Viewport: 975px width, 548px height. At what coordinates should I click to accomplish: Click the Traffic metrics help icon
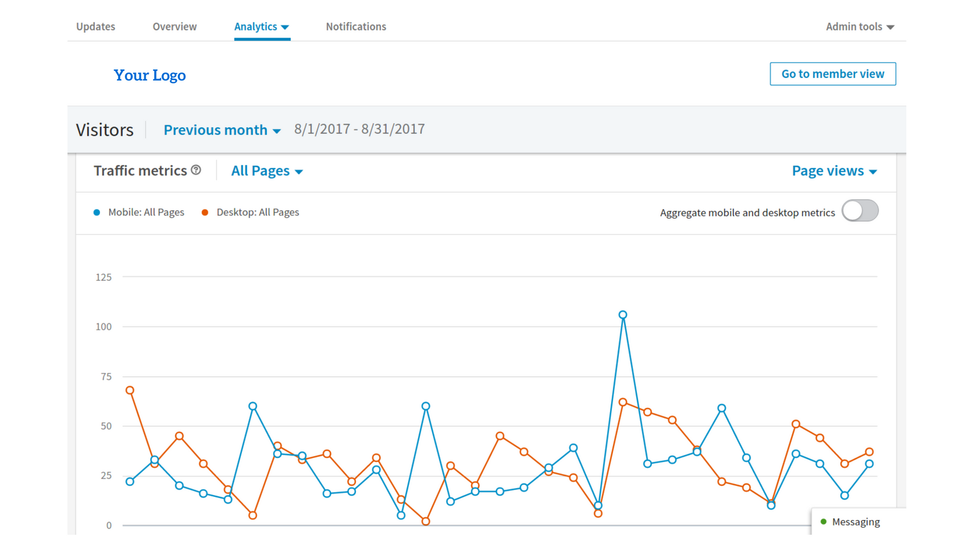pyautogui.click(x=196, y=170)
